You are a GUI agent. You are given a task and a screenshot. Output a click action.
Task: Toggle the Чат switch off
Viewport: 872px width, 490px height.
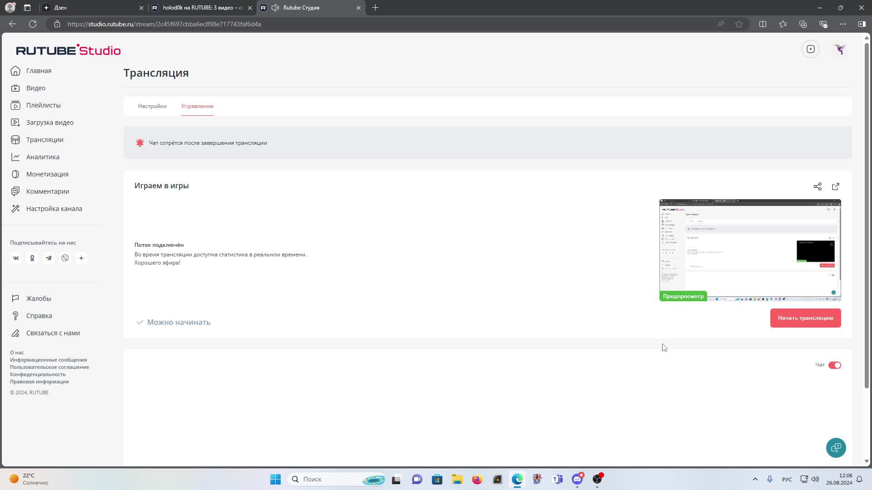click(834, 365)
